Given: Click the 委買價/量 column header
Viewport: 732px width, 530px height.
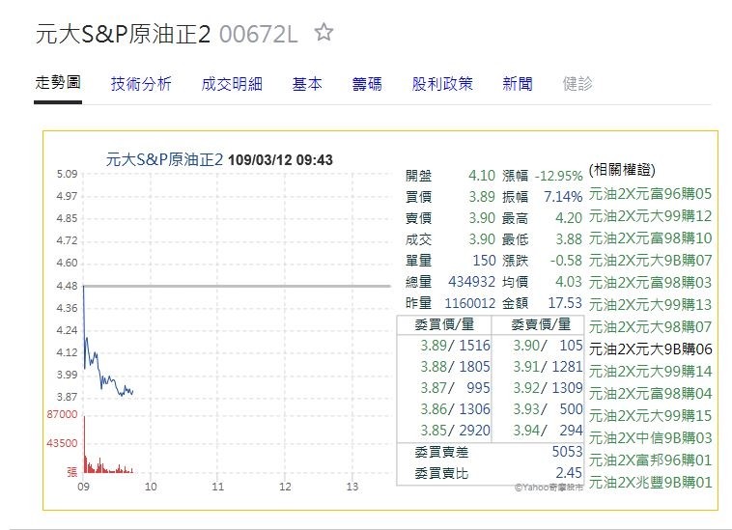Looking at the screenshot, I should point(444,324).
